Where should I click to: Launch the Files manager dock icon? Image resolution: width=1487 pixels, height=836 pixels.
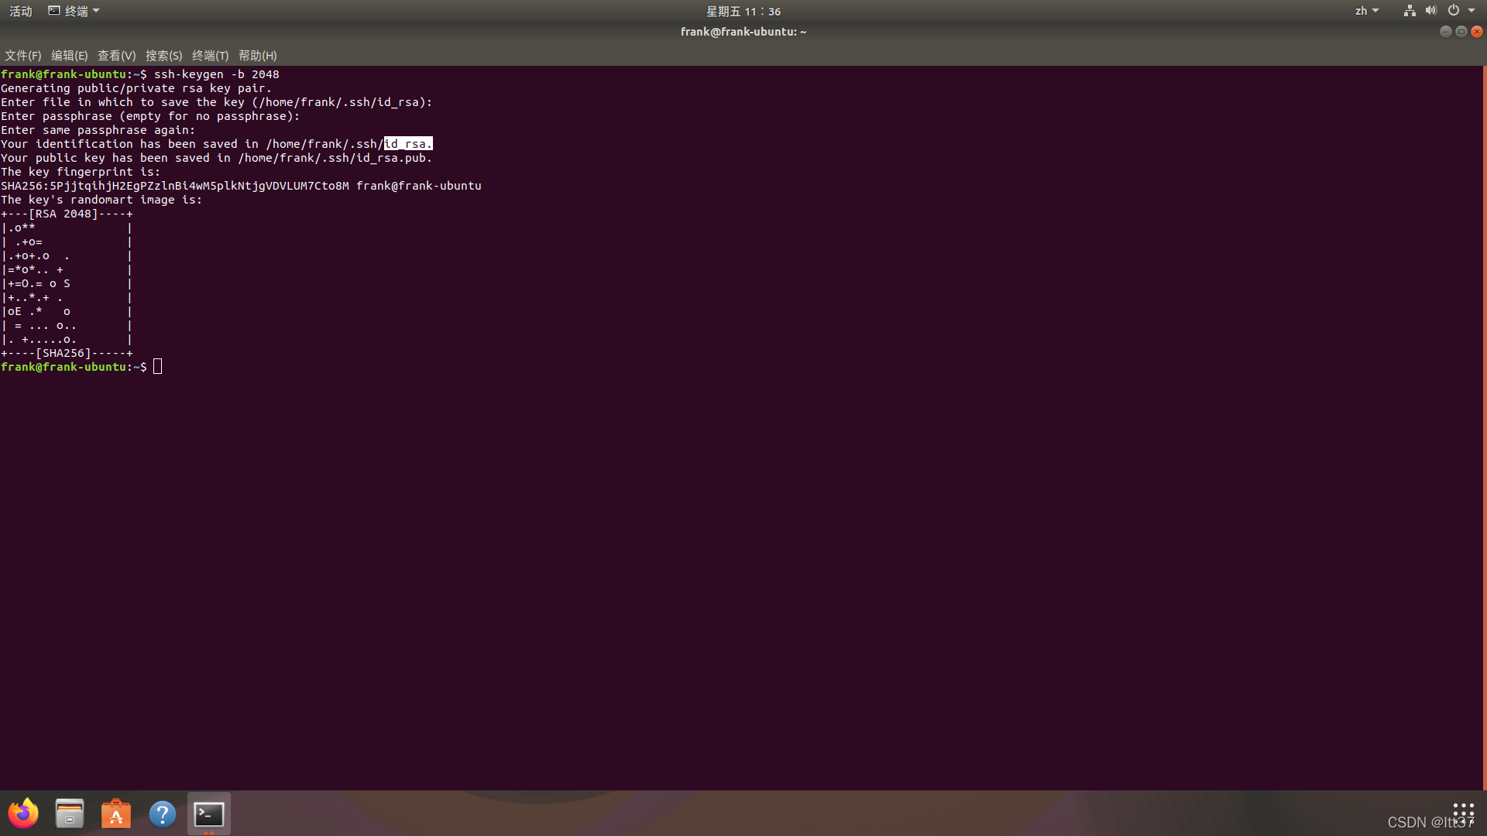point(70,814)
